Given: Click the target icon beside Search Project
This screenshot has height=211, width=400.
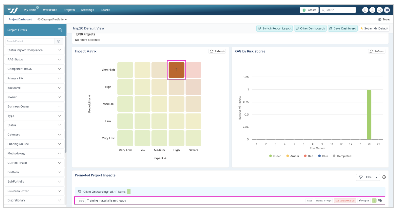Looking at the screenshot, I should click(59, 41).
